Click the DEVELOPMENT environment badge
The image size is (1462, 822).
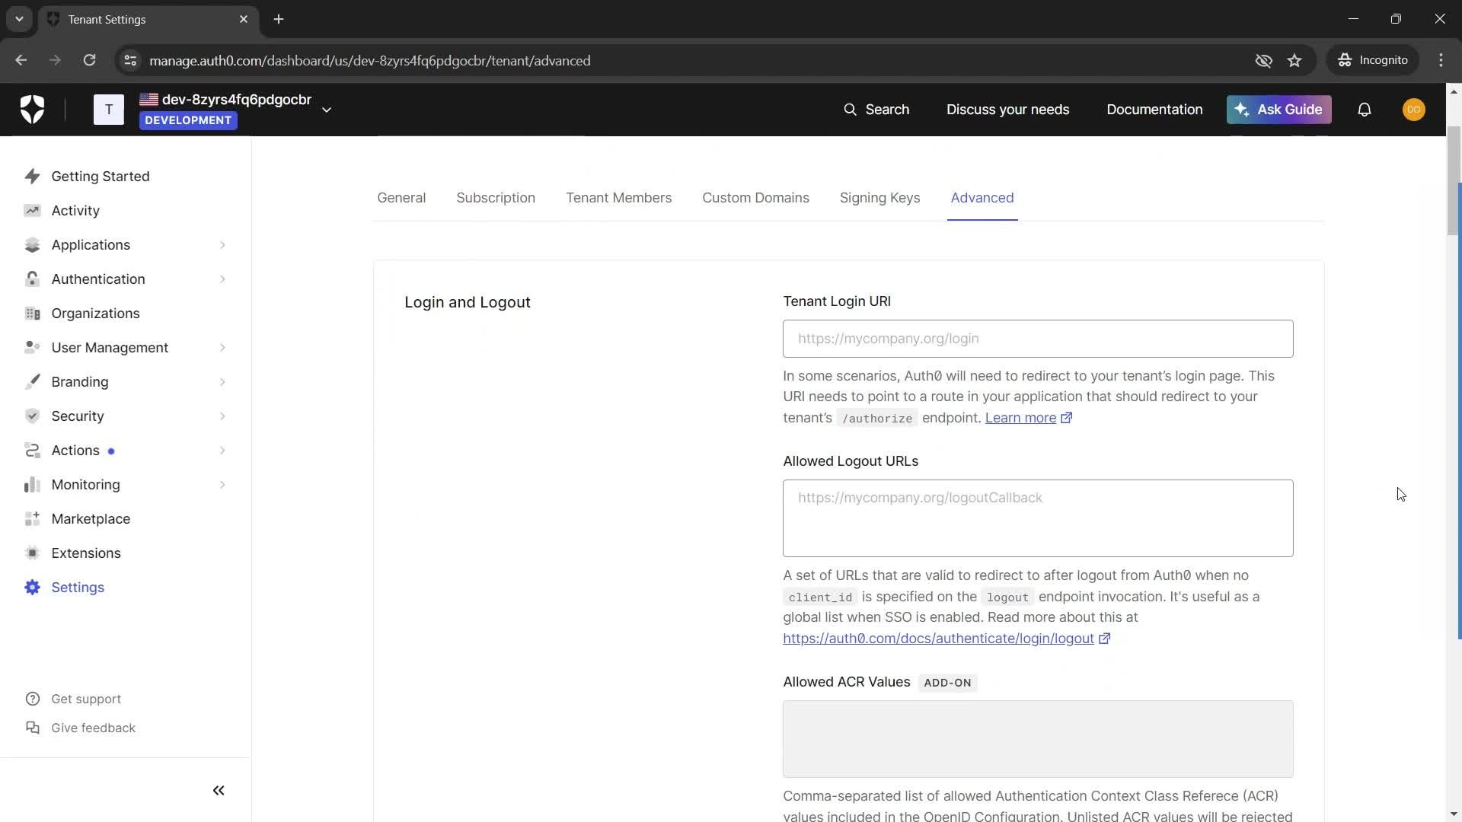188,120
